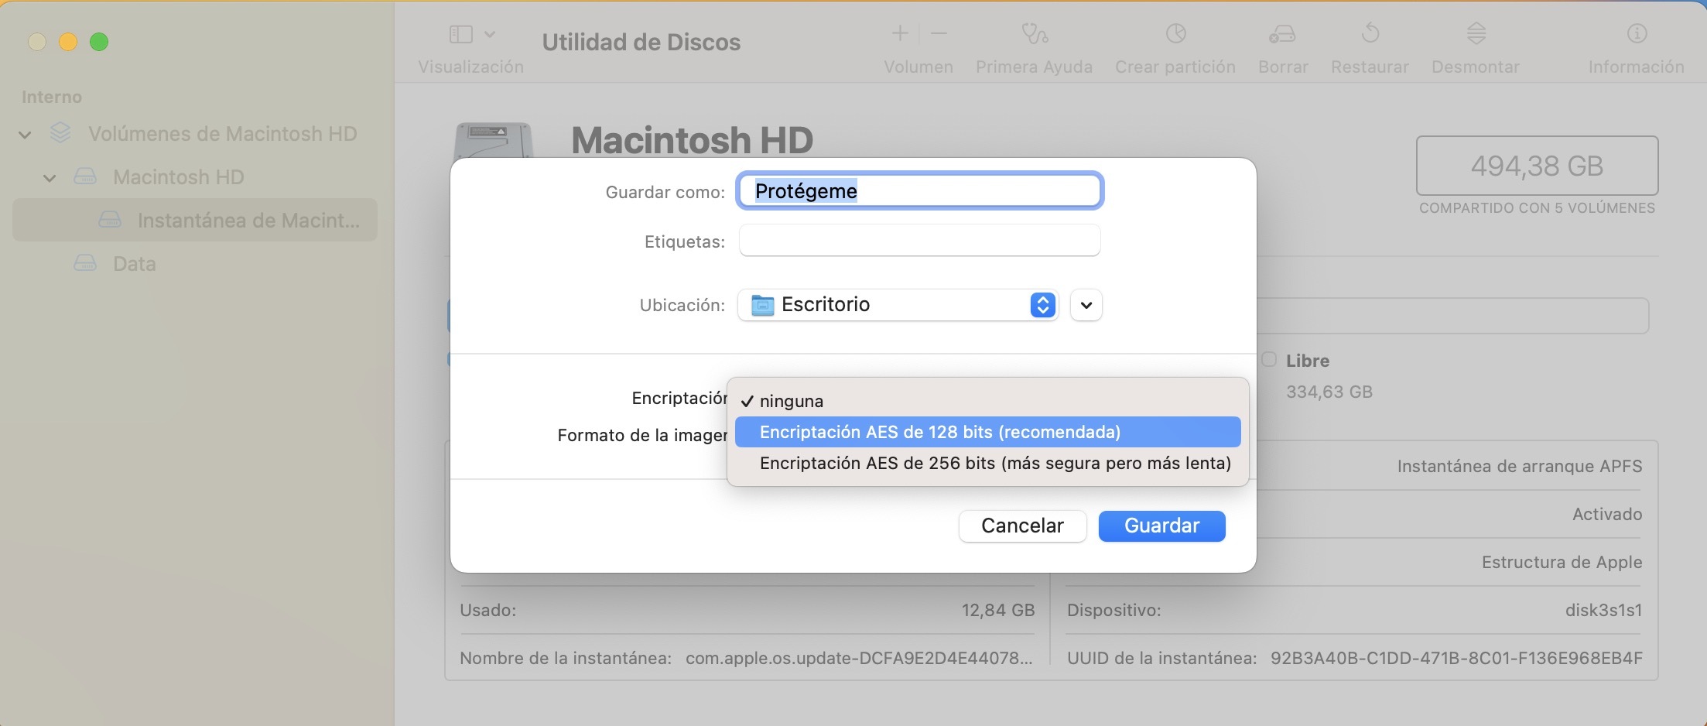Select Instantánea de Macint... disk icon
Image resolution: width=1707 pixels, height=726 pixels.
pyautogui.click(x=110, y=221)
